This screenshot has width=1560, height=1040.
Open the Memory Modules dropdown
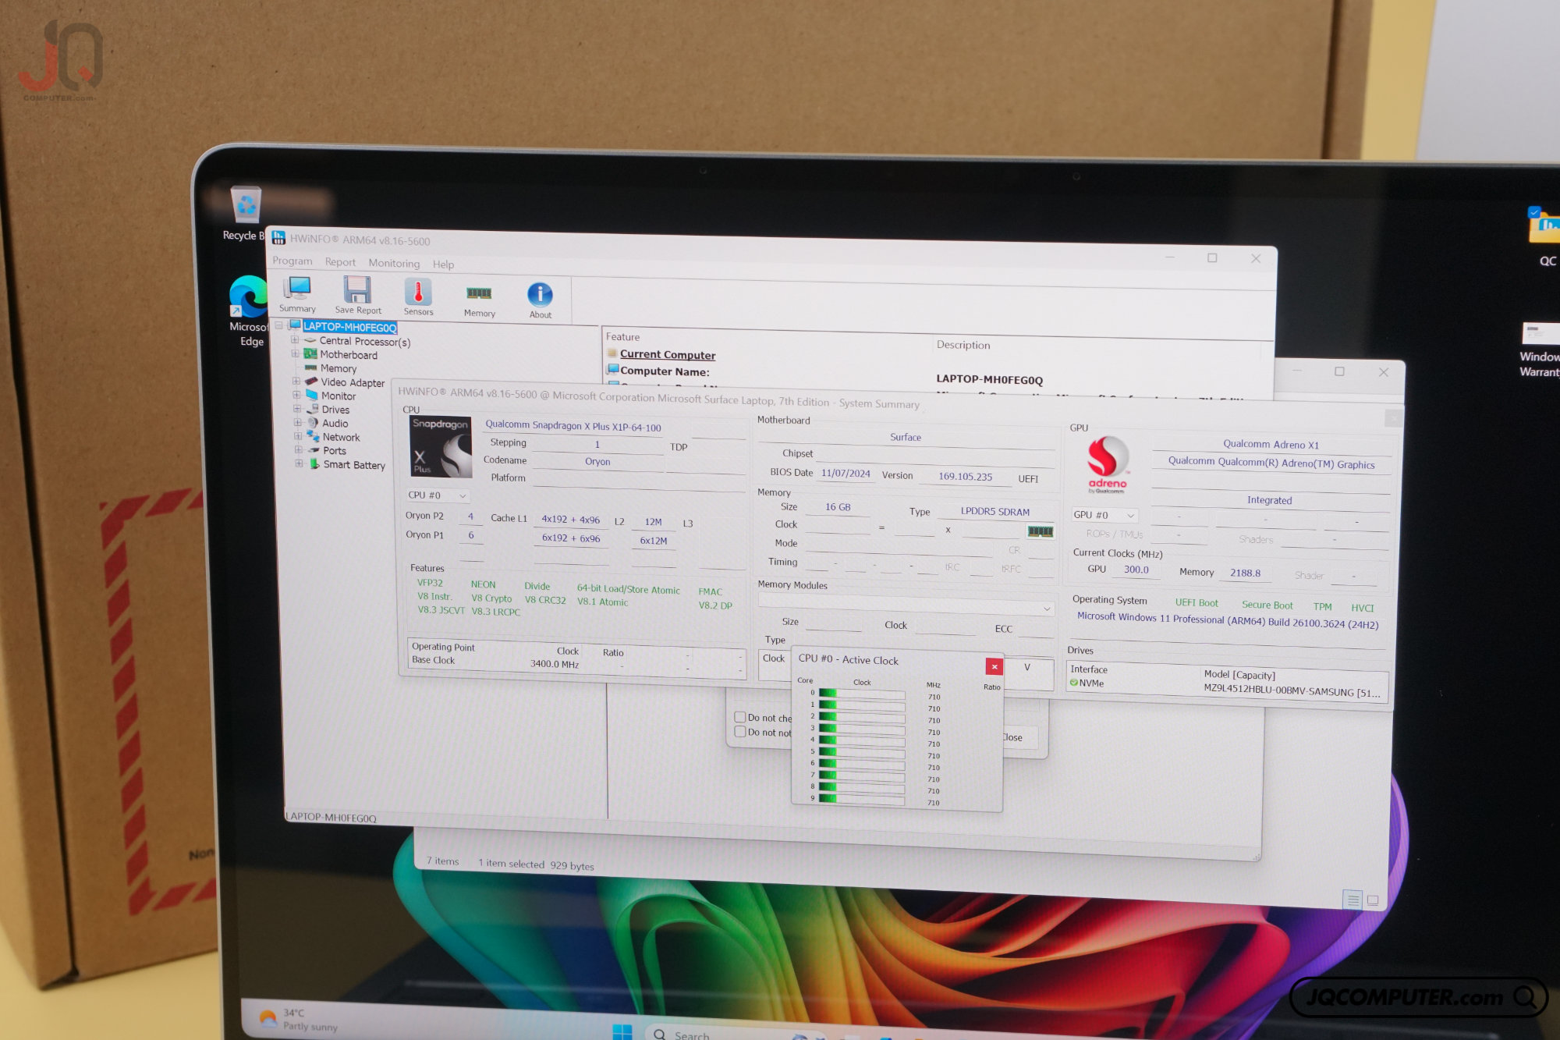906,607
